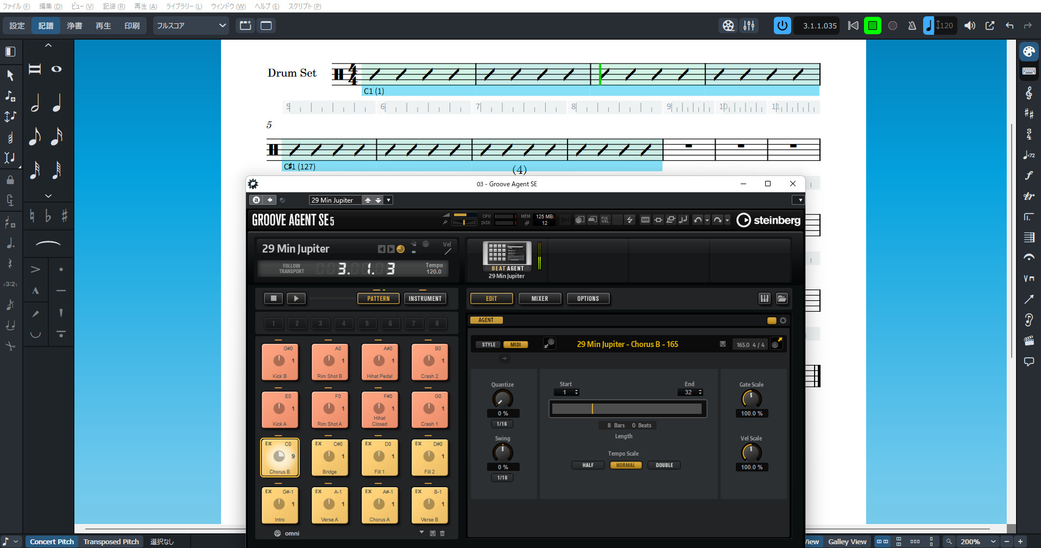
Task: Adjust the Vel Scale knob
Action: click(752, 452)
